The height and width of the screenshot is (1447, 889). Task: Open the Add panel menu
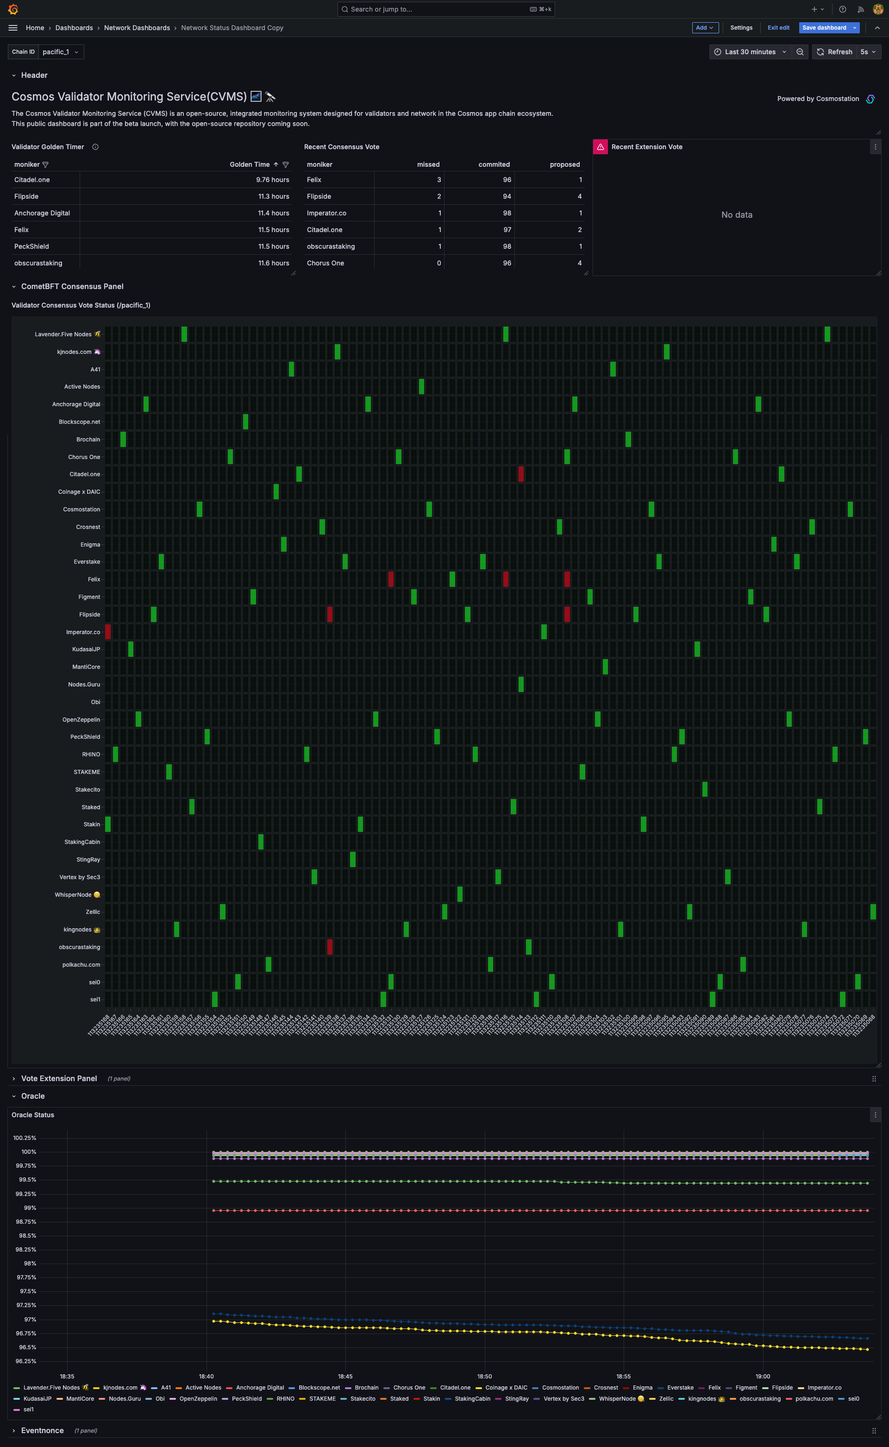pyautogui.click(x=704, y=28)
